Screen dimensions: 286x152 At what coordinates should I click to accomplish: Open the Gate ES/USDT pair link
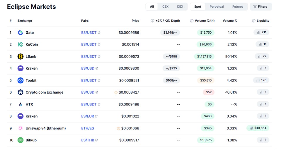89,32
